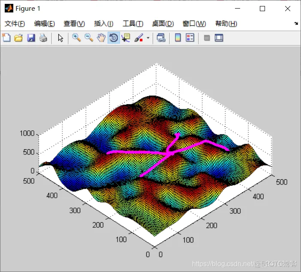Click the z-axis label 1000

pyautogui.click(x=27, y=133)
